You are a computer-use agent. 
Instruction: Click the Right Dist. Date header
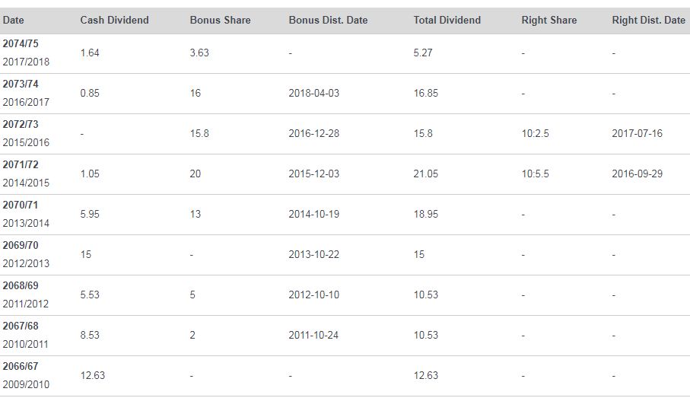pyautogui.click(x=648, y=21)
